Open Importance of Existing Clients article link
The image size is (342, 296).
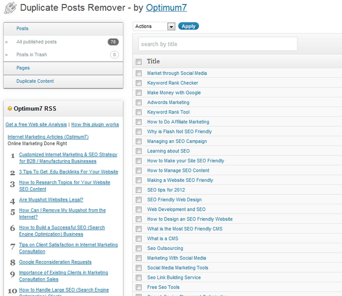pyautogui.click(x=63, y=276)
